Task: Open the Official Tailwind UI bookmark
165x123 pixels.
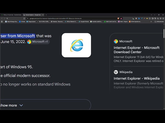Action: click(x=71, y=22)
